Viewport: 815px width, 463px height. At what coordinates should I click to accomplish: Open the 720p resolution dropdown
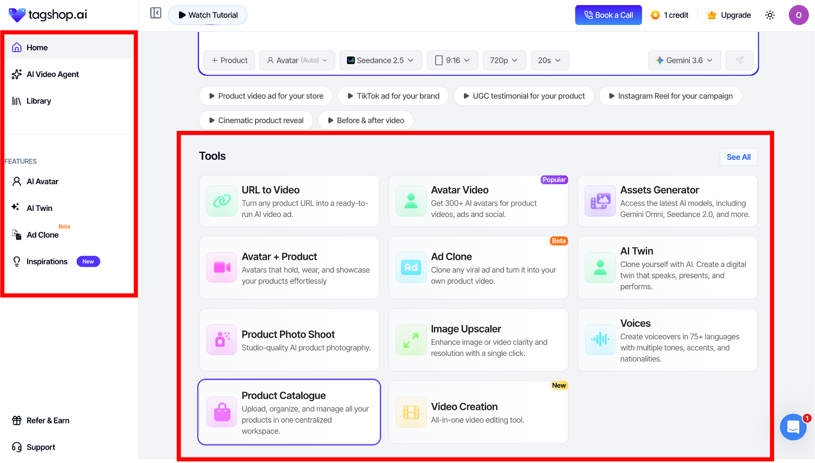pyautogui.click(x=504, y=60)
